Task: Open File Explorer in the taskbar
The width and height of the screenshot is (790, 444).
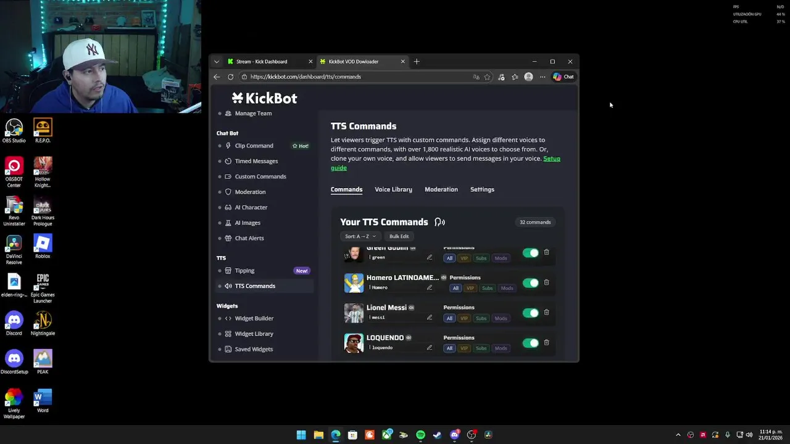Action: click(x=318, y=435)
